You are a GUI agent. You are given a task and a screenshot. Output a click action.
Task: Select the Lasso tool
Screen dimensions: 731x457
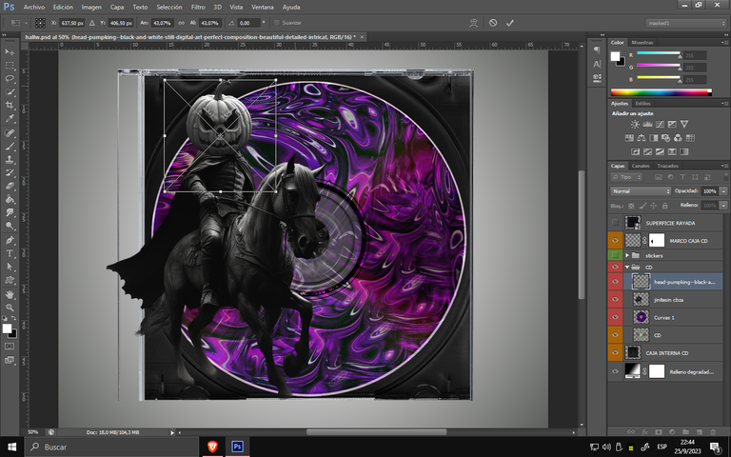point(10,78)
